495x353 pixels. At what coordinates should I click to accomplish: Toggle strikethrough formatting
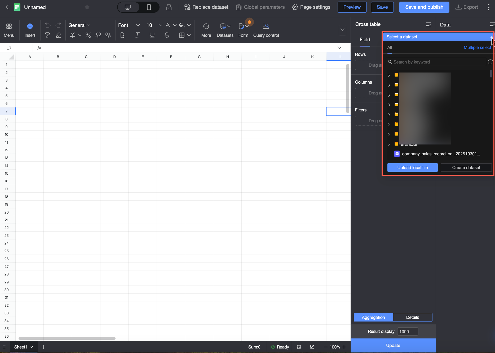167,35
